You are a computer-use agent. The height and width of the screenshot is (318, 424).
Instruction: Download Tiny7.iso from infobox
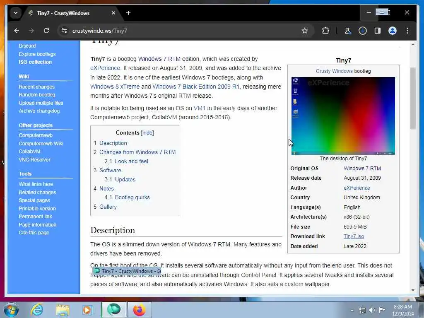point(354,236)
